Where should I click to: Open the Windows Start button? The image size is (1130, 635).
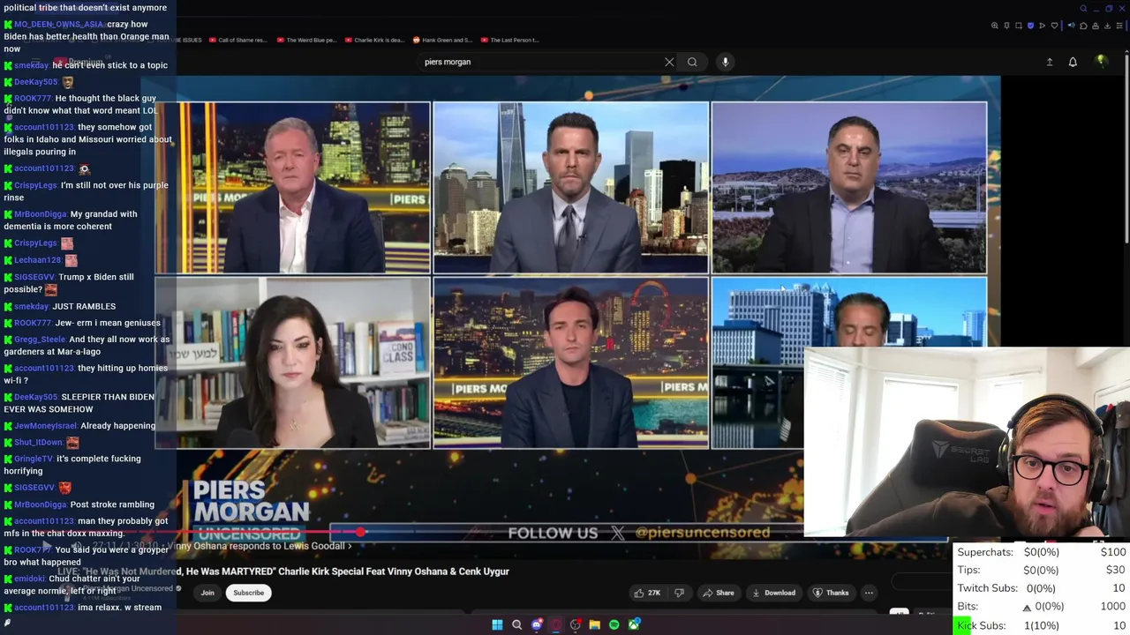497,624
